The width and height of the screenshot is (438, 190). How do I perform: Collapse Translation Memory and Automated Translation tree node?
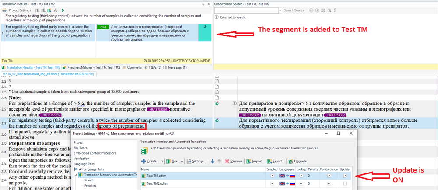click(76, 175)
